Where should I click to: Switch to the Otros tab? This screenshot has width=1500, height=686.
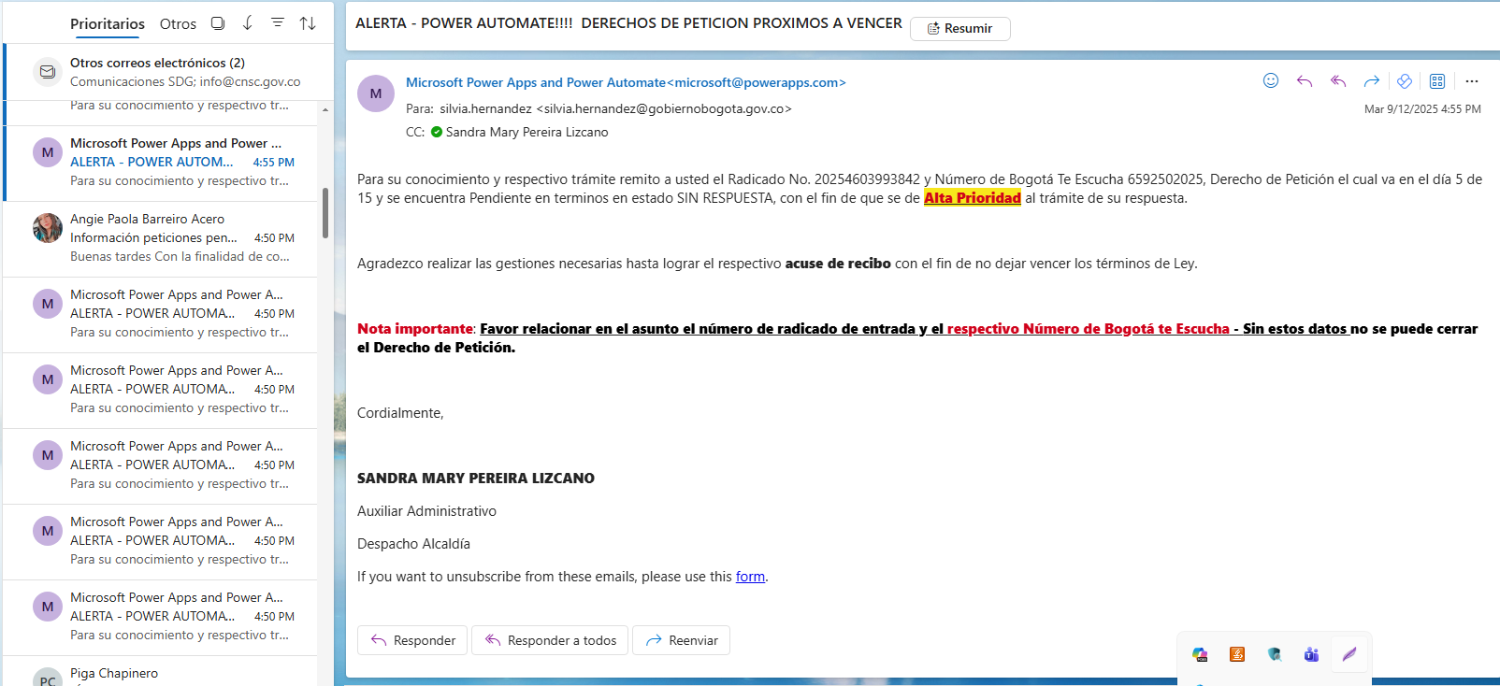178,24
